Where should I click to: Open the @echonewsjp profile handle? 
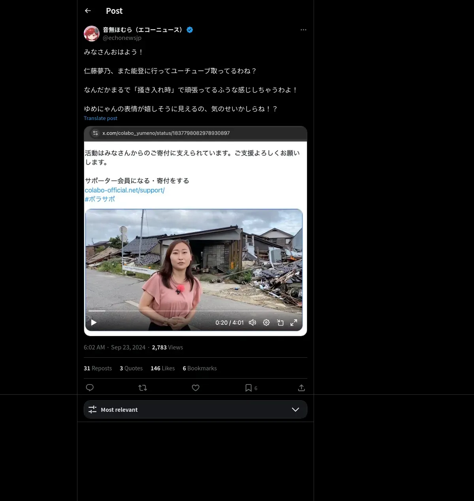click(x=122, y=38)
